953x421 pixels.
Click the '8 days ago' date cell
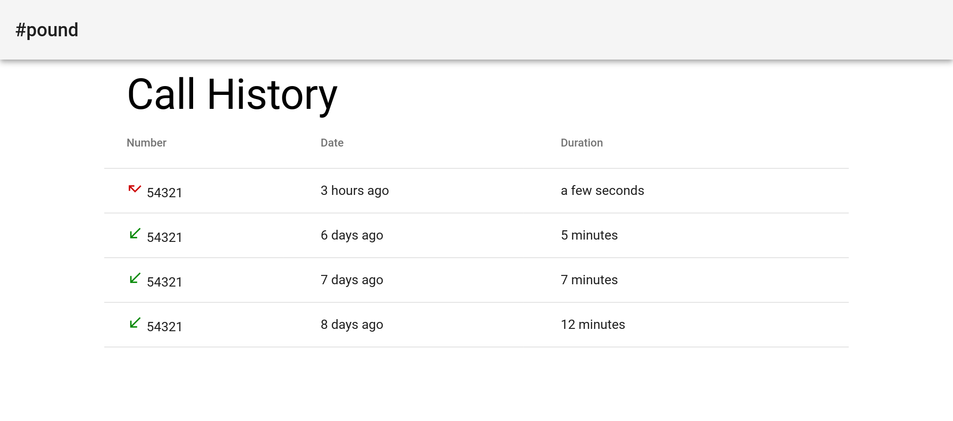tap(352, 325)
